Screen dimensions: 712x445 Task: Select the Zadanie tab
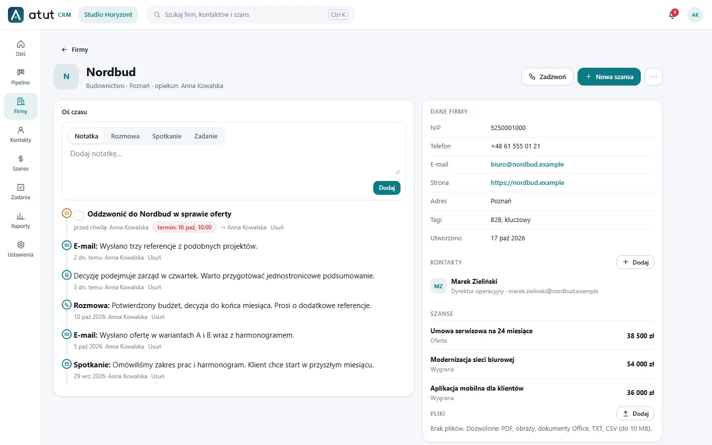(206, 136)
